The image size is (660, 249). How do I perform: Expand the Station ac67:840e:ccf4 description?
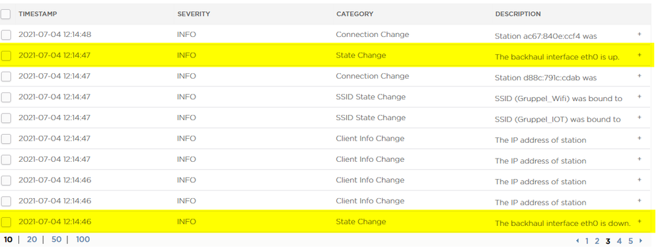(x=640, y=34)
